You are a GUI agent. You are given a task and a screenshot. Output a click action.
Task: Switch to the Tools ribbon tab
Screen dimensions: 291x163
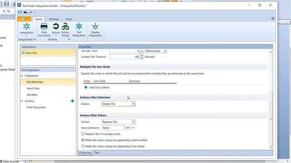point(69,19)
